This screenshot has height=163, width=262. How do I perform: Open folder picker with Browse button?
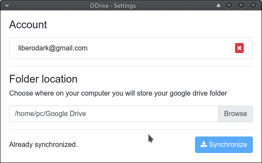pyautogui.click(x=235, y=114)
